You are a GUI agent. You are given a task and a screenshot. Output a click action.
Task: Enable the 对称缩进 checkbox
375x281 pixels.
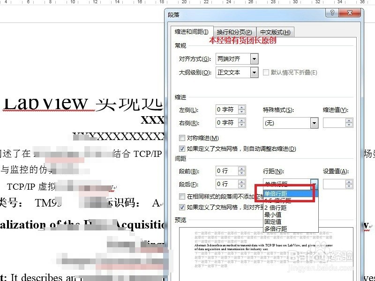tap(182, 138)
